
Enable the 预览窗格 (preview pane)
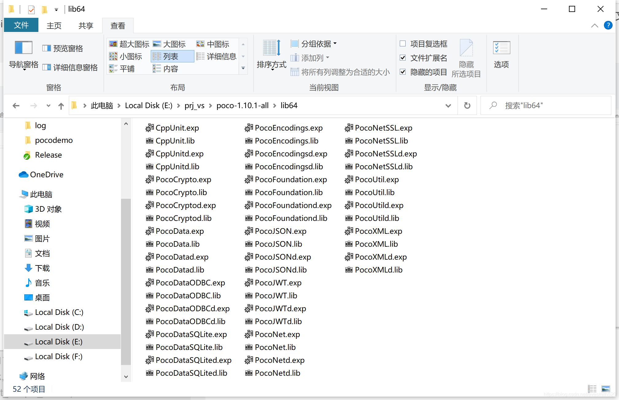[63, 48]
